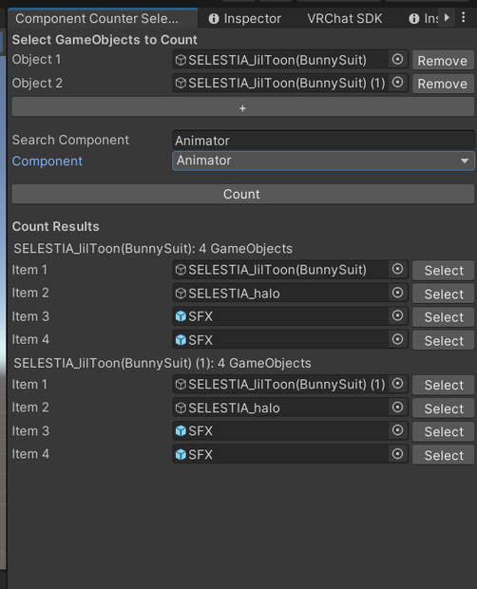Click object picker circle beside first SELESTIA_halo
The width and height of the screenshot is (477, 589).
tap(397, 293)
